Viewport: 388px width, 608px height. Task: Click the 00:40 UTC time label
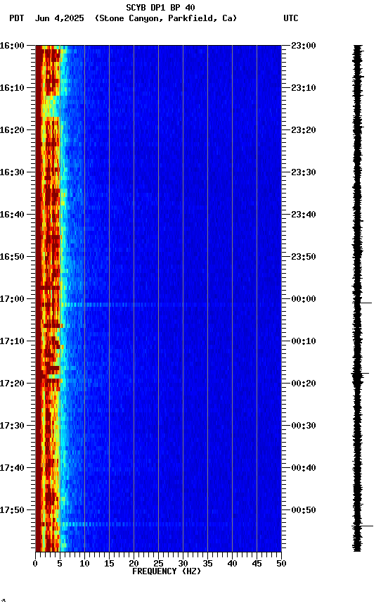pos(304,469)
